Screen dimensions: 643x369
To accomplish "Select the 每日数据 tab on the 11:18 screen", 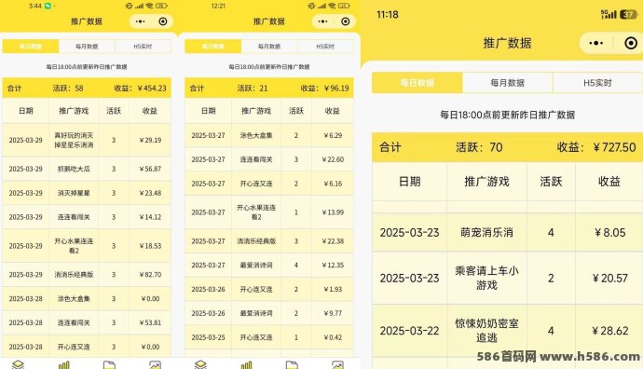I will pyautogui.click(x=417, y=83).
